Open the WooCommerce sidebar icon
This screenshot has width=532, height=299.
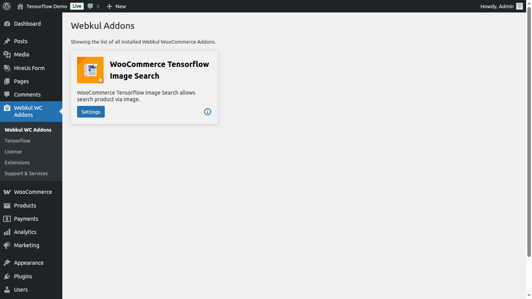(7, 192)
